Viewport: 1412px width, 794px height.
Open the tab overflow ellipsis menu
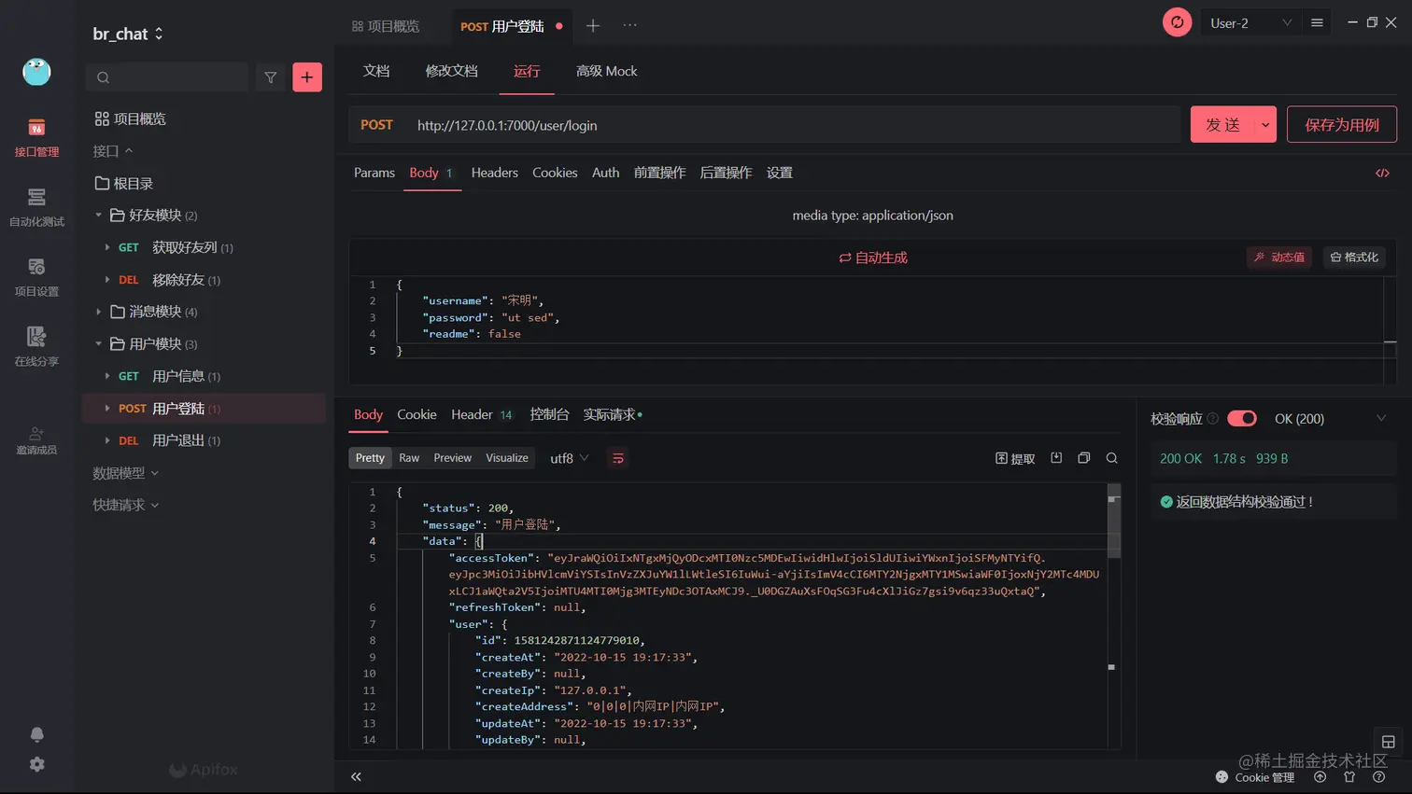(630, 26)
